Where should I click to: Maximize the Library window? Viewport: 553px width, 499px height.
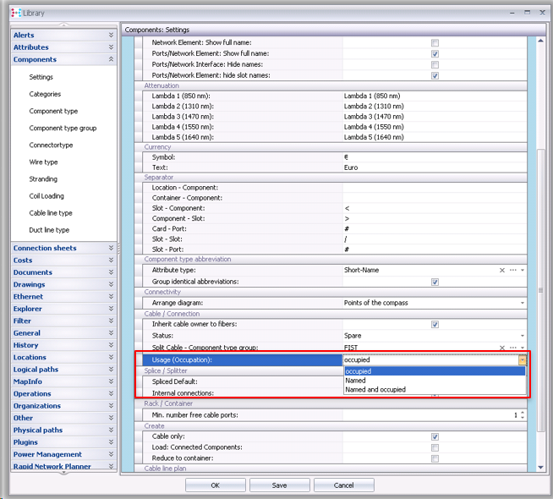(527, 13)
